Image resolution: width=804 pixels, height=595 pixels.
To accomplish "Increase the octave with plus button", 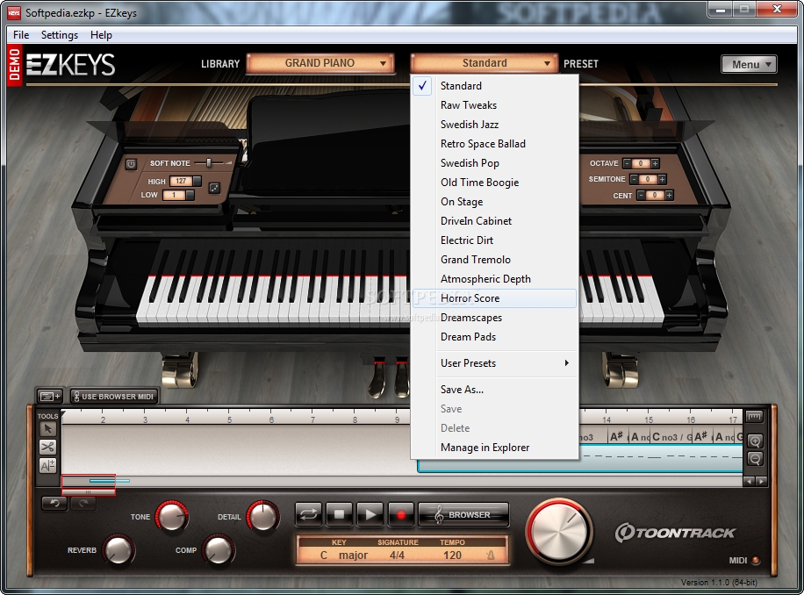I will (655, 163).
